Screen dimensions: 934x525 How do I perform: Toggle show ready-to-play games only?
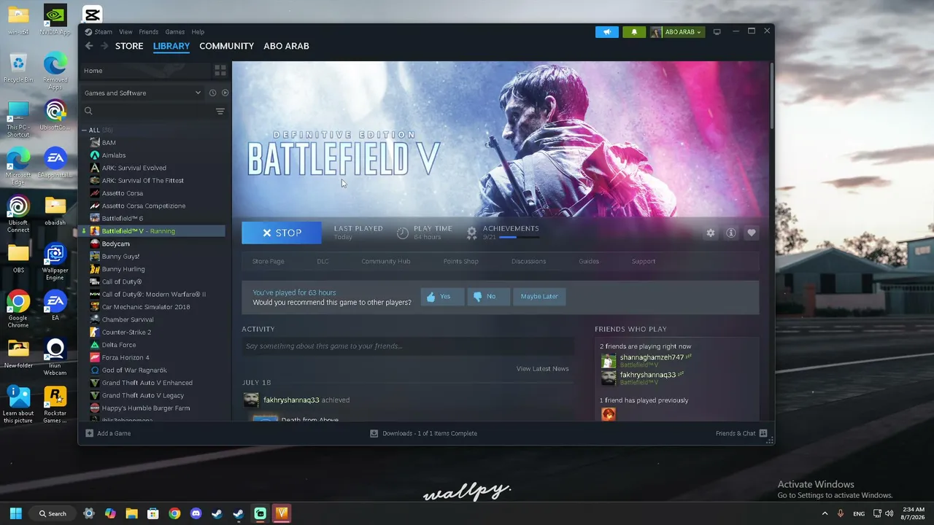coord(225,93)
